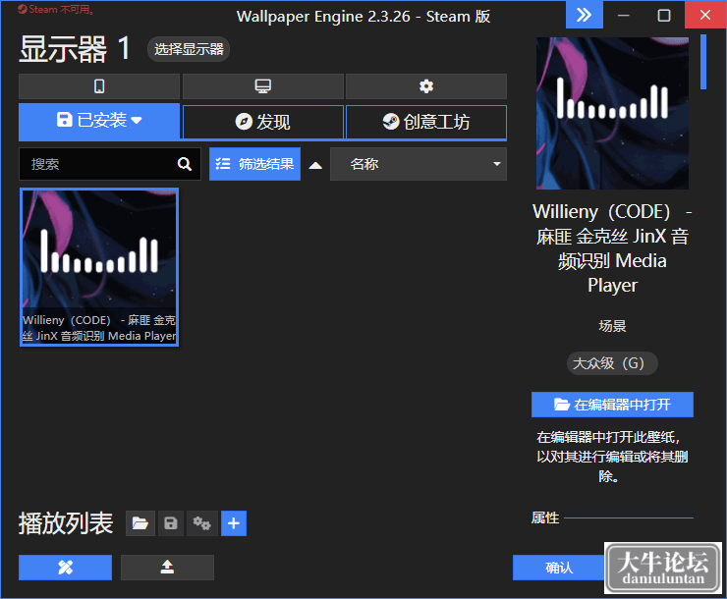
Task: Click the magnifier search icon
Action: pos(185,164)
